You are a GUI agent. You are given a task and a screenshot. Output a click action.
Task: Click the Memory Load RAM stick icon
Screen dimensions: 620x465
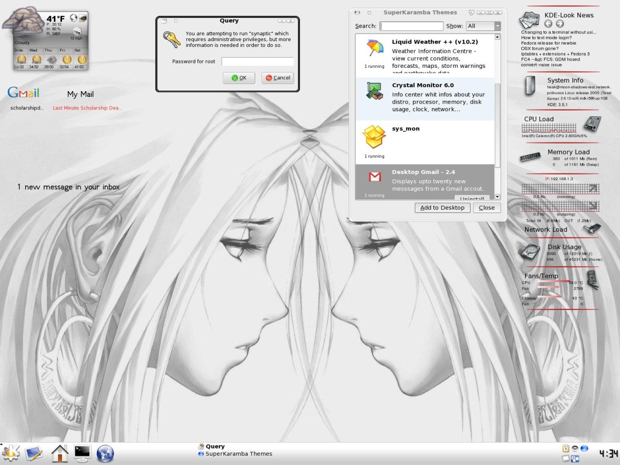coord(530,156)
